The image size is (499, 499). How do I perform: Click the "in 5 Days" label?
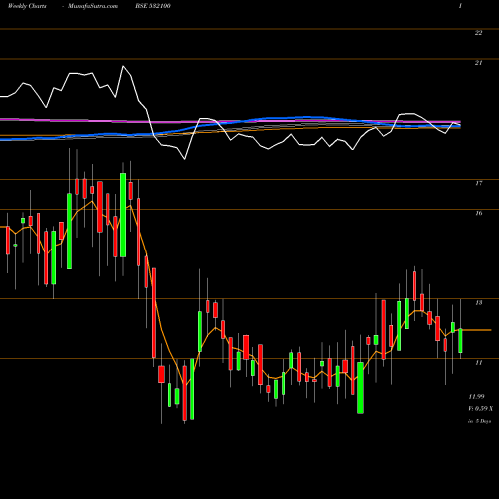click(479, 421)
